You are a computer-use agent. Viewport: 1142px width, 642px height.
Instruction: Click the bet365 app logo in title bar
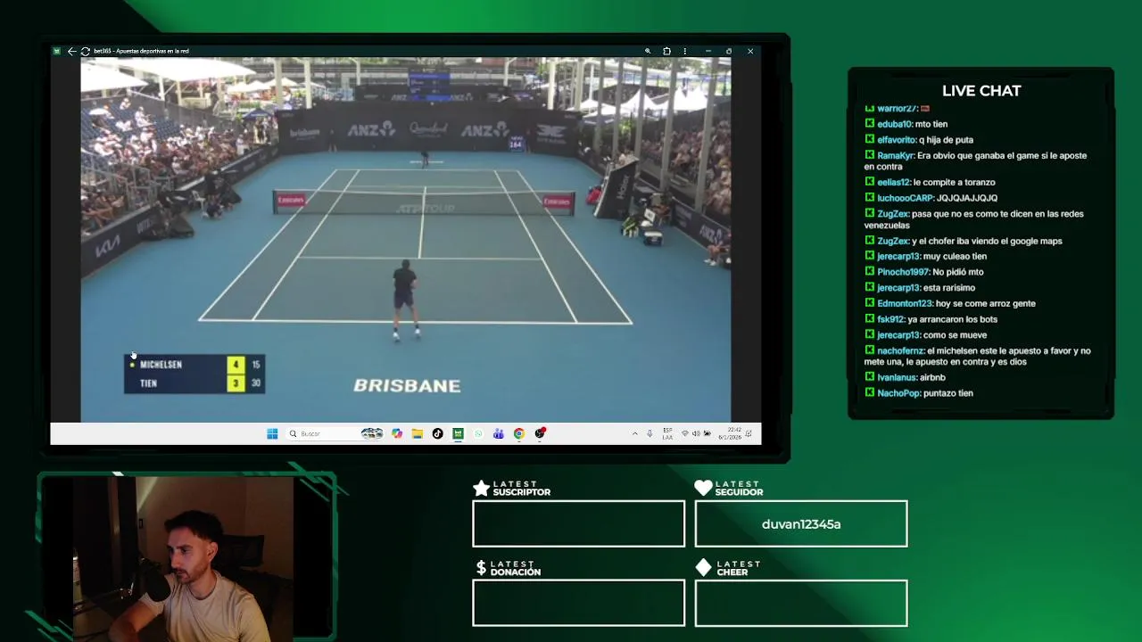(x=57, y=51)
